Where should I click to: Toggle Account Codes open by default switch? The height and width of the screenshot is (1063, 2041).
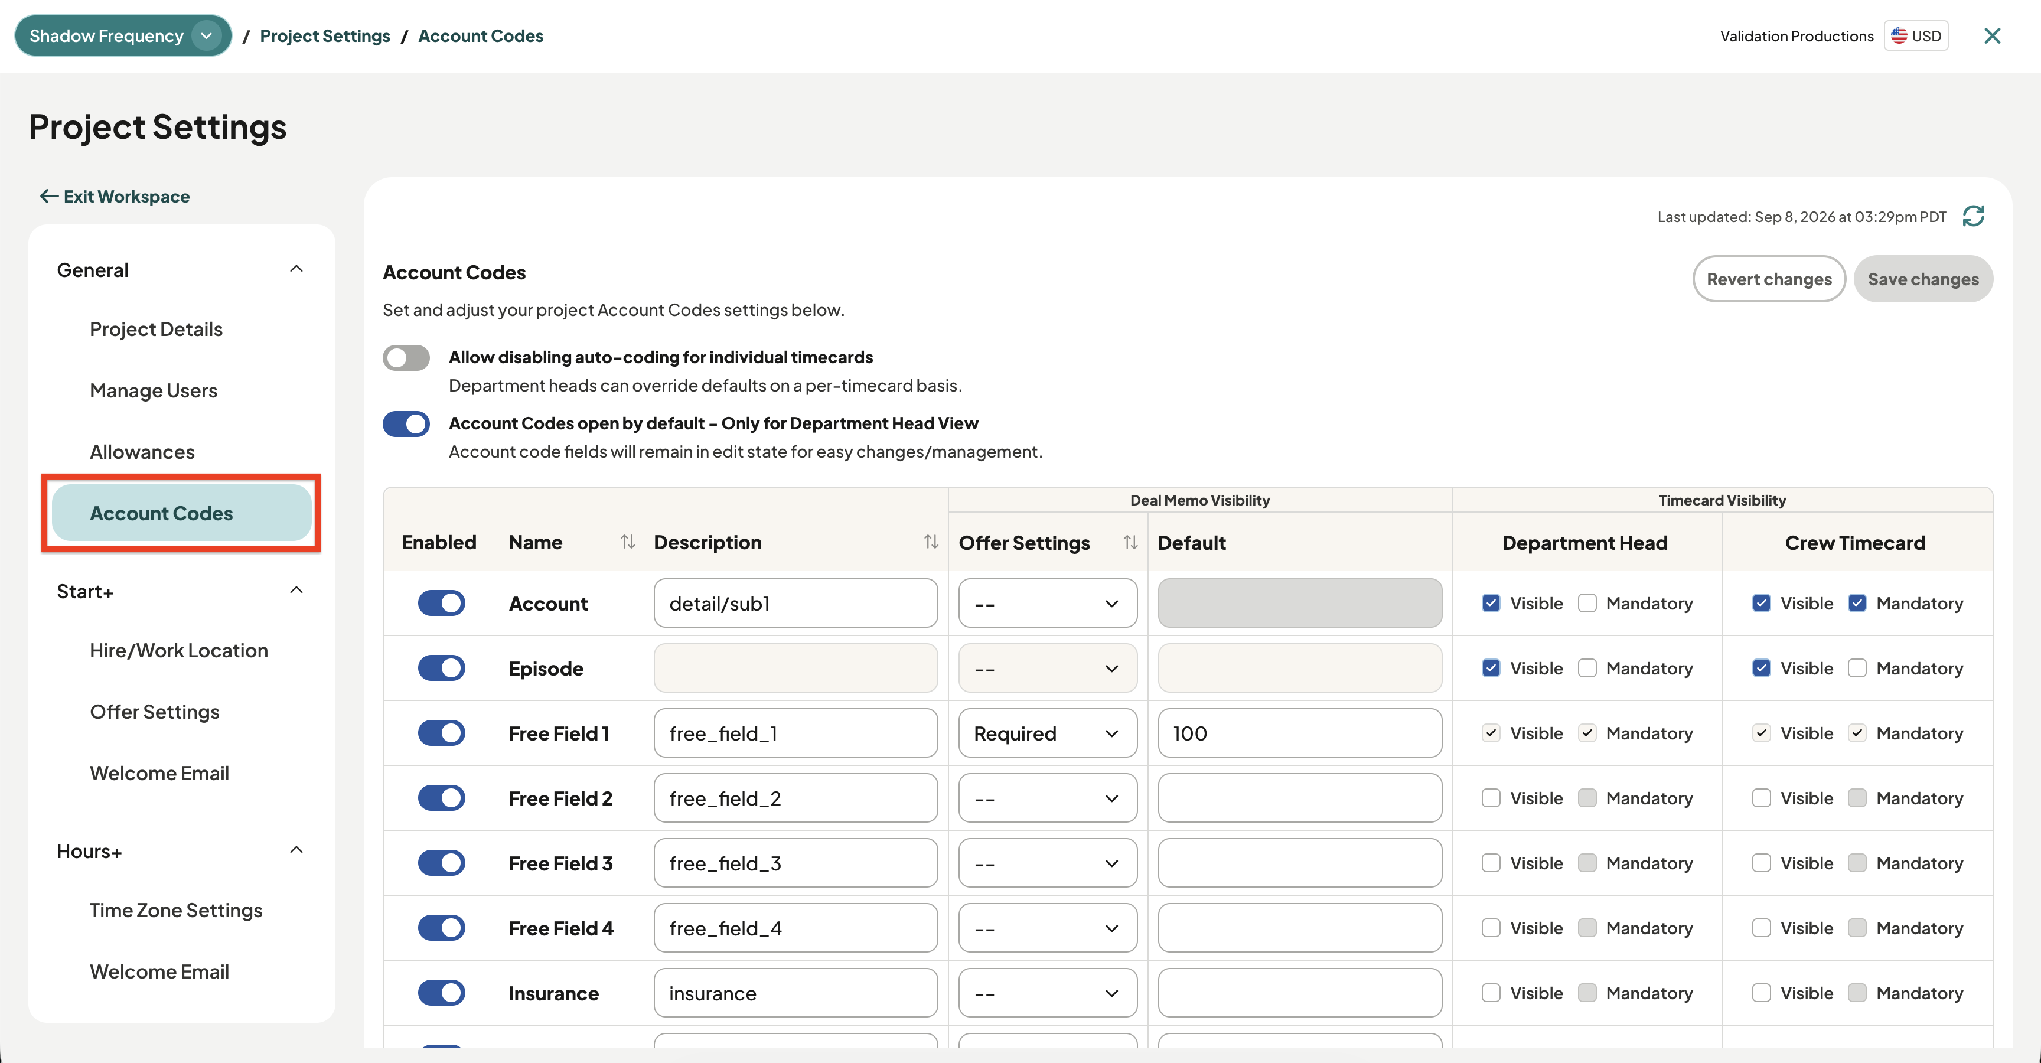[x=406, y=424]
